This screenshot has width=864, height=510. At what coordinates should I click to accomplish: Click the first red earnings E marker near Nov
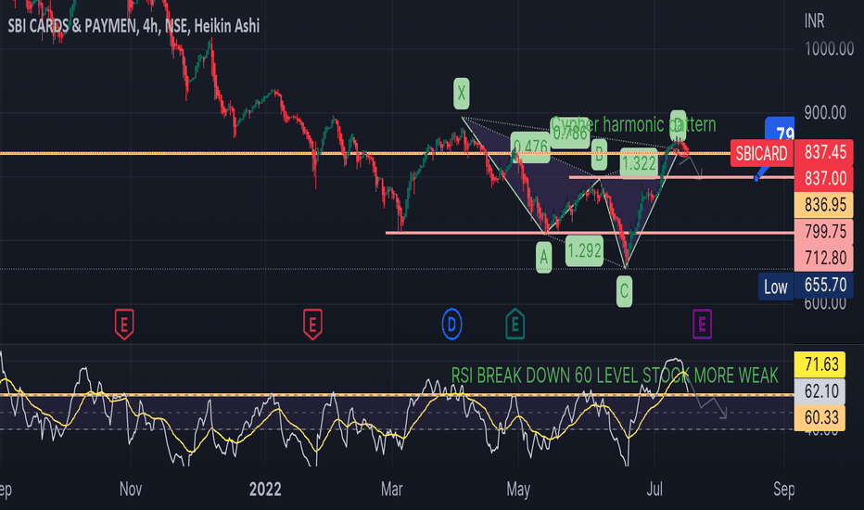pyautogui.click(x=124, y=325)
